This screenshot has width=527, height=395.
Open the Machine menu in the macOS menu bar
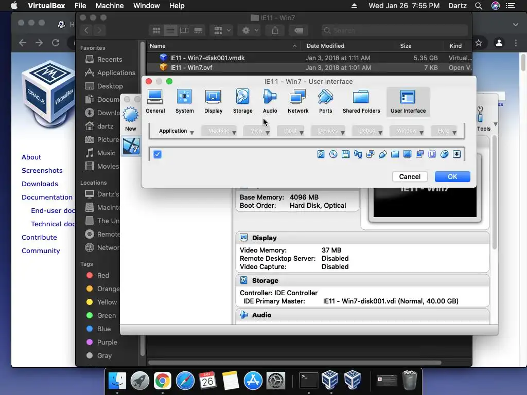110,6
